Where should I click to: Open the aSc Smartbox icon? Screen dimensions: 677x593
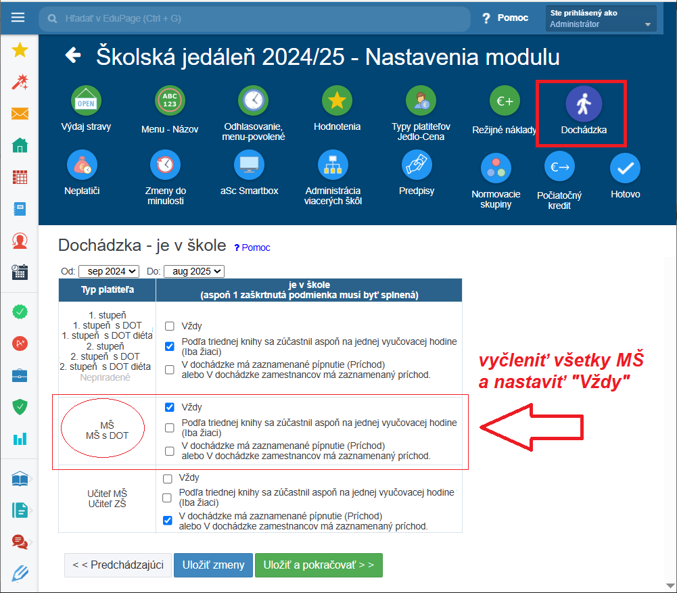(x=249, y=165)
